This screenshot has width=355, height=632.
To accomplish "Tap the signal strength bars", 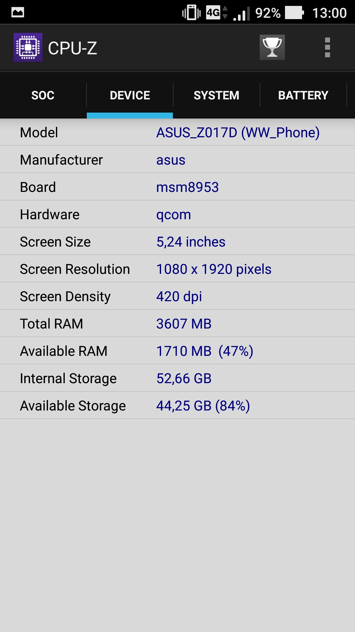I will pos(242,13).
